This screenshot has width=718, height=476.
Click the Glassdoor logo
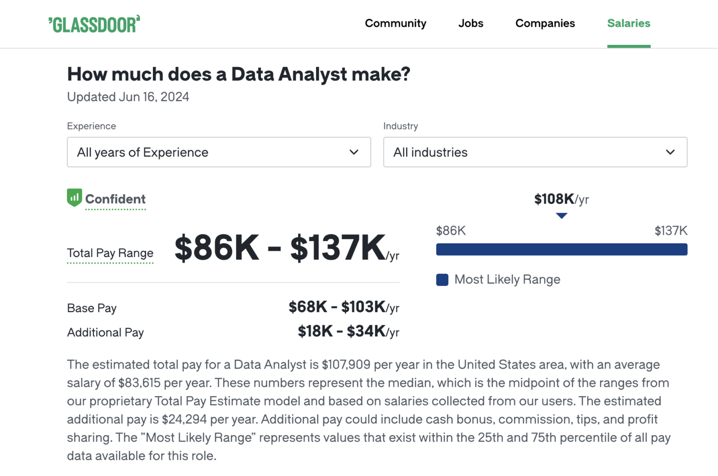94,24
